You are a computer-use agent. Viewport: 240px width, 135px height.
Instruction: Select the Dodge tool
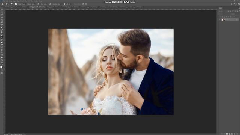point(2,45)
